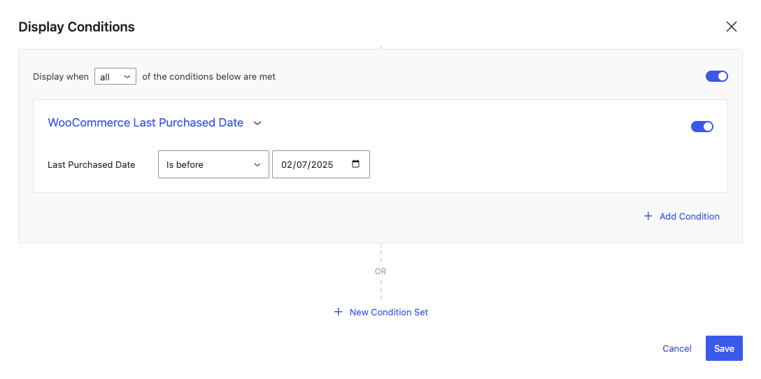Viewport: 761px width, 379px height.
Task: Turn off the Last Purchased Date condition toggle
Action: 702,127
